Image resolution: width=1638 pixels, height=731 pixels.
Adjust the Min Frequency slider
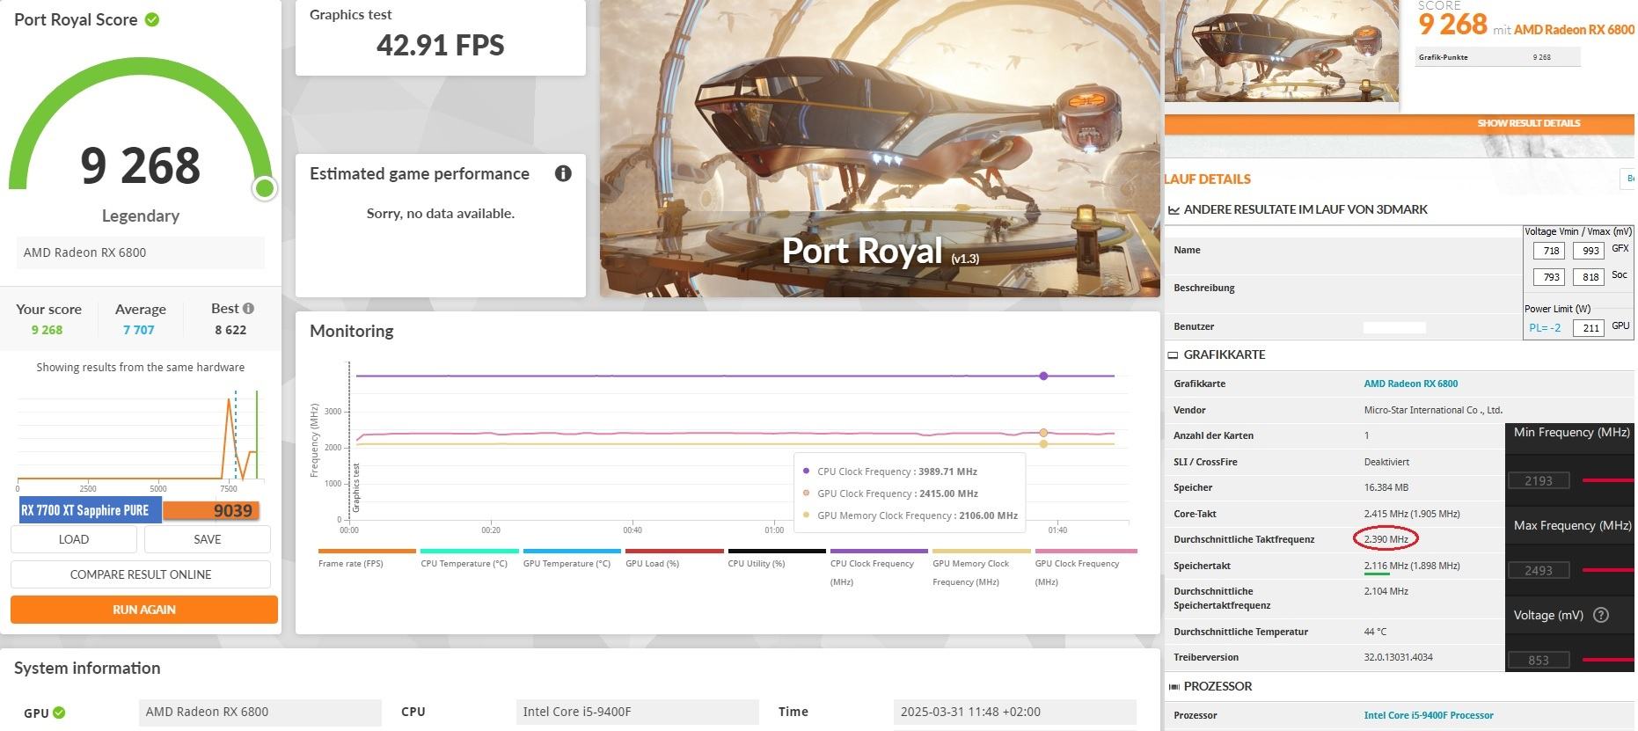pyautogui.click(x=1608, y=480)
